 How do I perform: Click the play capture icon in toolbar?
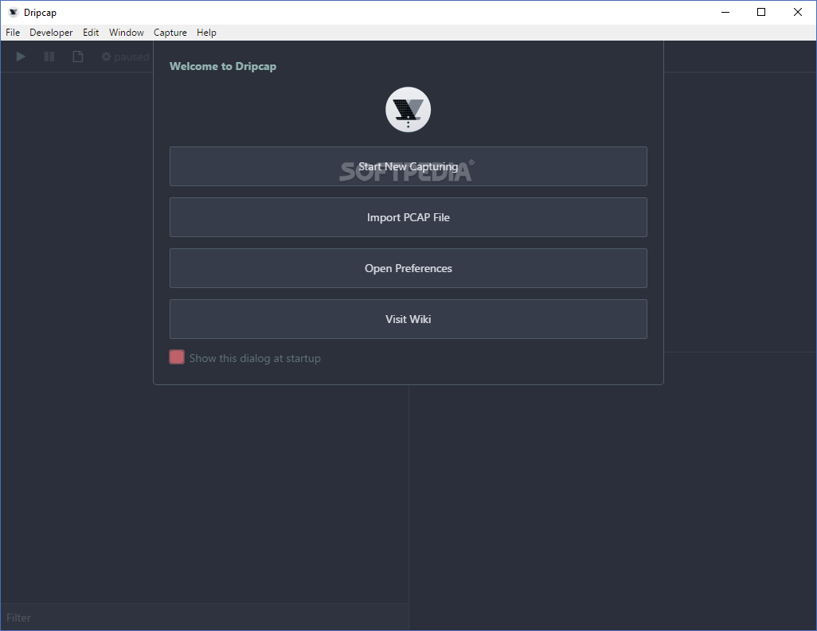[x=21, y=56]
